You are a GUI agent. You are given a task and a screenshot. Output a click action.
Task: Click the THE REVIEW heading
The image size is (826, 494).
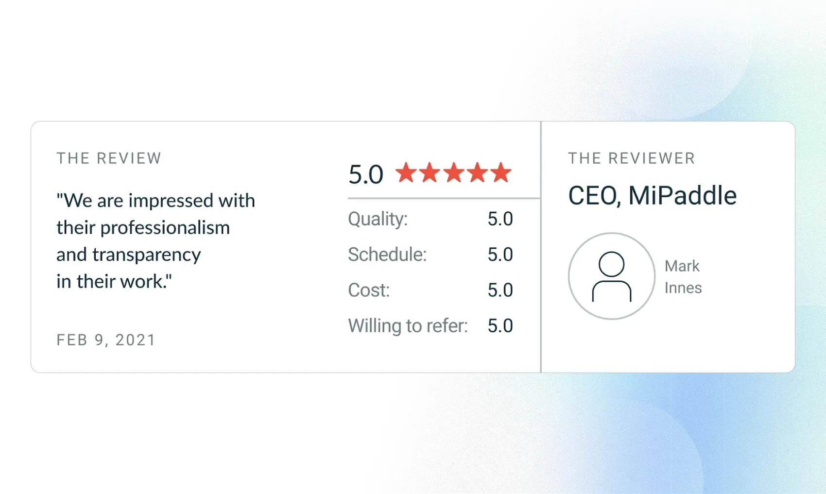[x=109, y=158]
